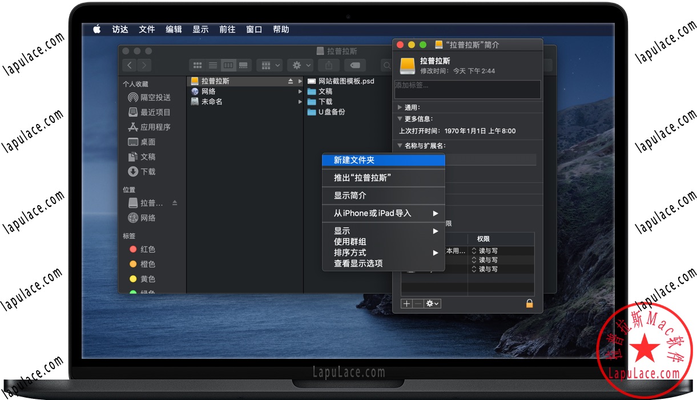This screenshot has height=400, width=697.
Task: Open the 前往 menu in the menu bar
Action: [x=227, y=29]
